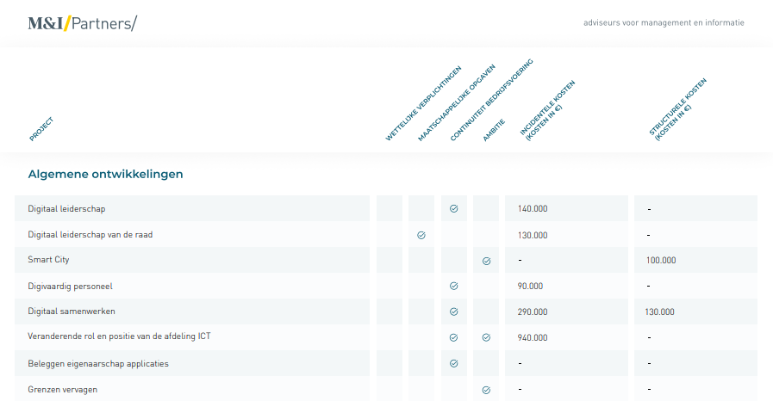Viewport: 773px width, 401px height.
Task: Click the Grenzen vervagen project name
Action: [62, 389]
